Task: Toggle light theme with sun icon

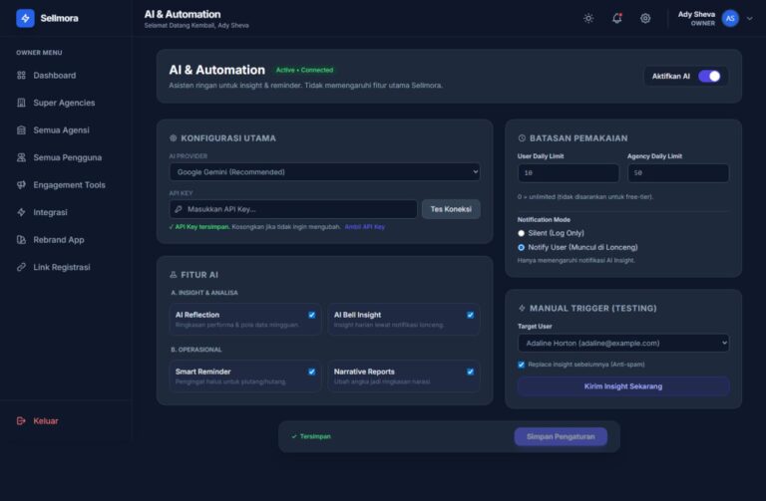Action: 588,18
